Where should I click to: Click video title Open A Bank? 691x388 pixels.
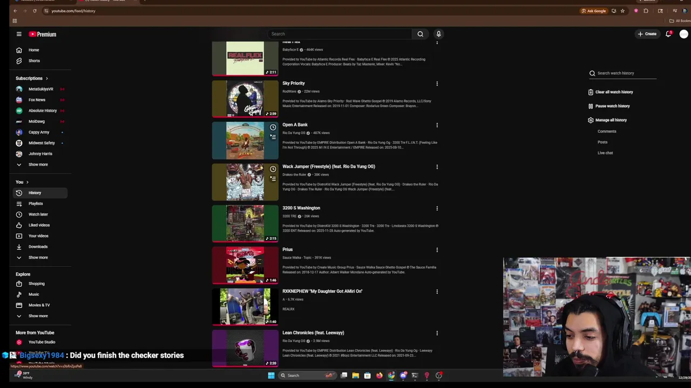point(295,125)
